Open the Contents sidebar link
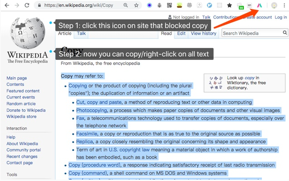The width and height of the screenshot is (289, 181). [x=15, y=84]
